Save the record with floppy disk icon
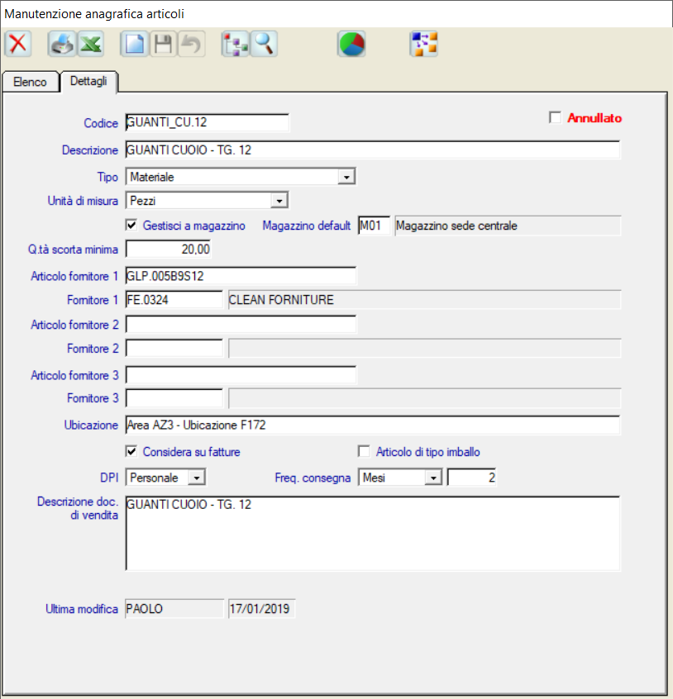Screen dimensions: 673x699 click(x=163, y=44)
